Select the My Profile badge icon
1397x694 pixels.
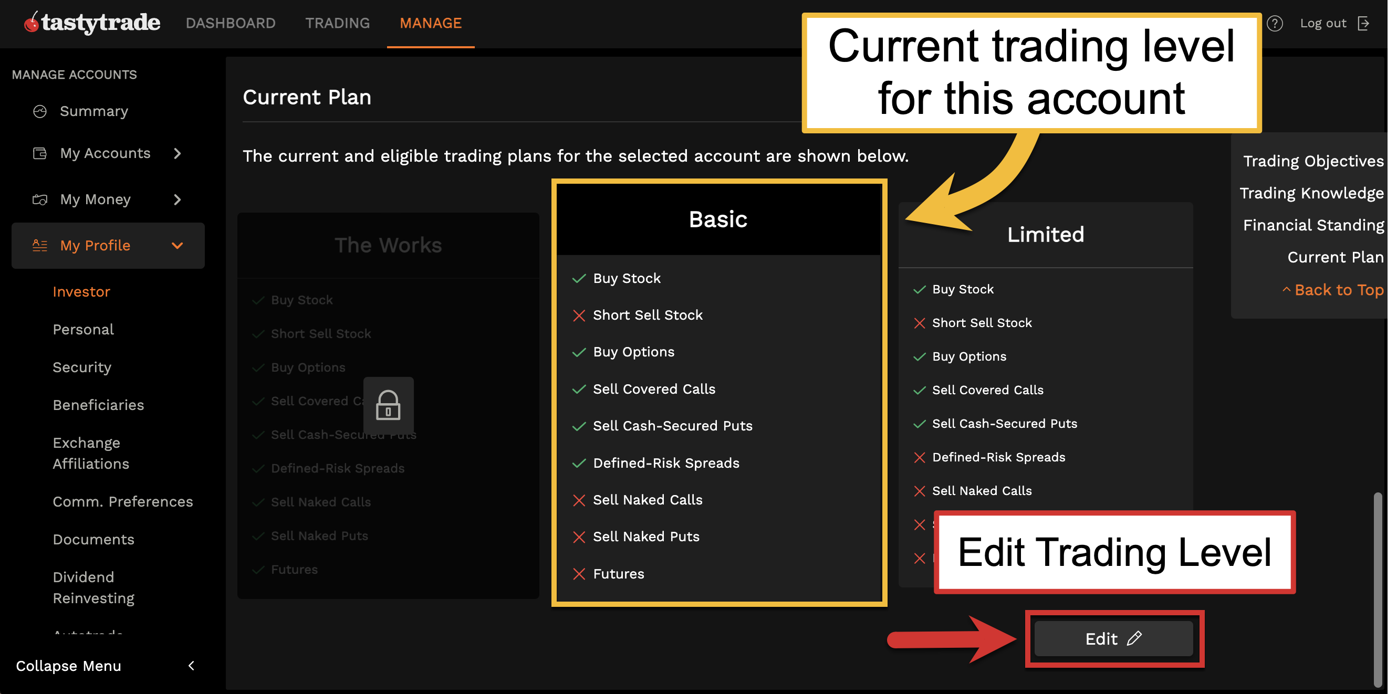(x=39, y=245)
